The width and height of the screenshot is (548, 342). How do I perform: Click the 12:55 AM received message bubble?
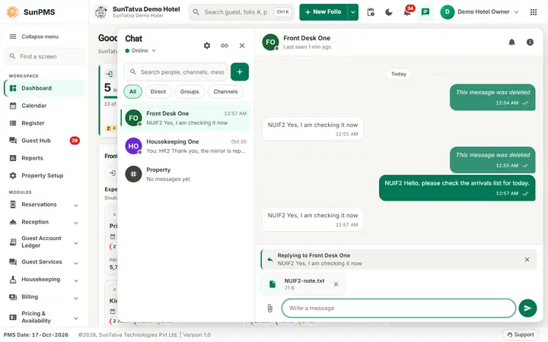click(313, 128)
